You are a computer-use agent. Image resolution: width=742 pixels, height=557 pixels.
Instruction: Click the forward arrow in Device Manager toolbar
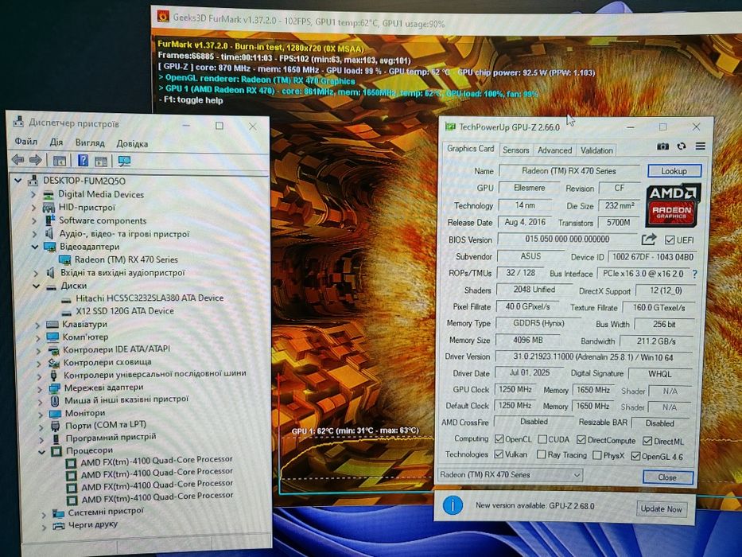click(x=35, y=160)
